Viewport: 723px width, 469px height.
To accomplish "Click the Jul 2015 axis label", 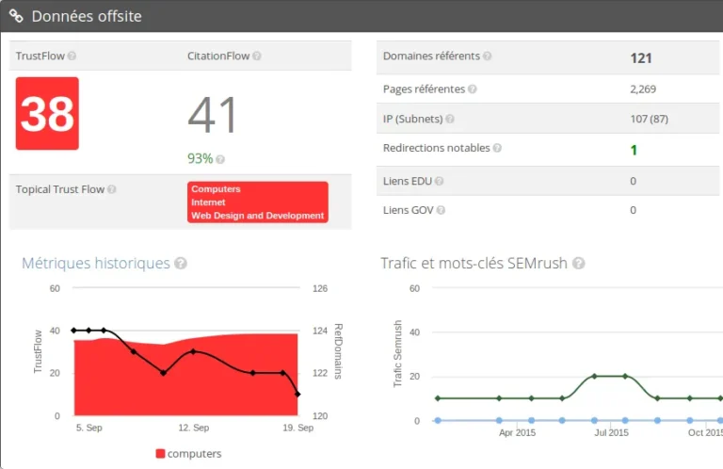I will tap(611, 433).
